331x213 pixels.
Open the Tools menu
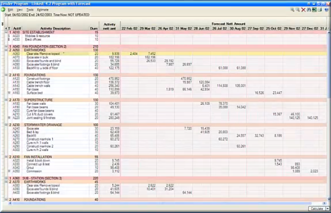pos(30,9)
